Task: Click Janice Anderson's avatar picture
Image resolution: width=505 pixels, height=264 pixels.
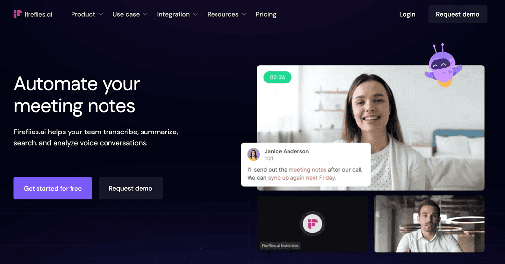Action: tap(253, 154)
